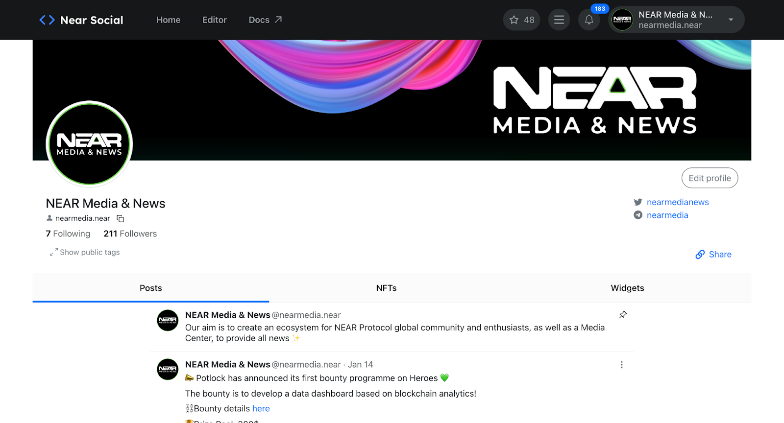Click the Near Social logo
The image size is (784, 423).
coord(81,20)
